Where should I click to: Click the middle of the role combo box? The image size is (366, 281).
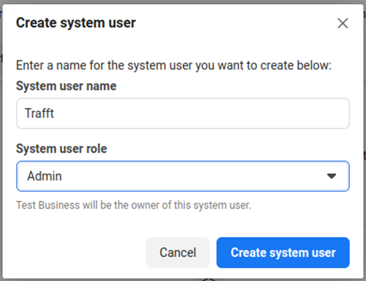[x=182, y=176]
